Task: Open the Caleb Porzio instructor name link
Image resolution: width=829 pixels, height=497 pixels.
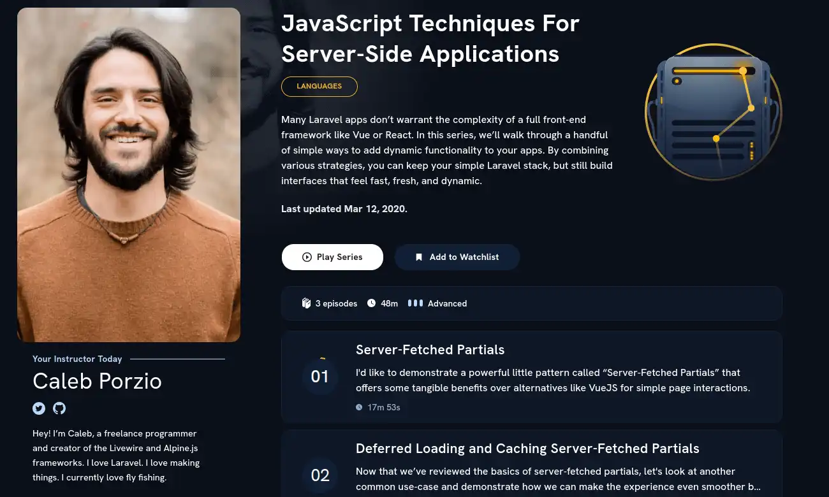Action: coord(97,381)
